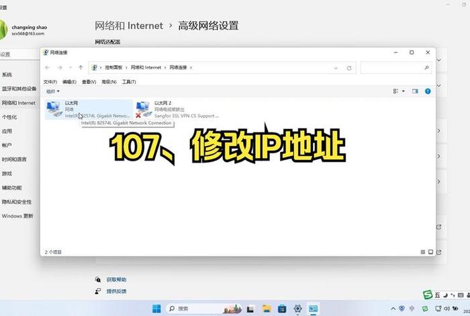This screenshot has height=316, width=470.
Task: Show hidden tray icons chevron
Action: click(393, 309)
